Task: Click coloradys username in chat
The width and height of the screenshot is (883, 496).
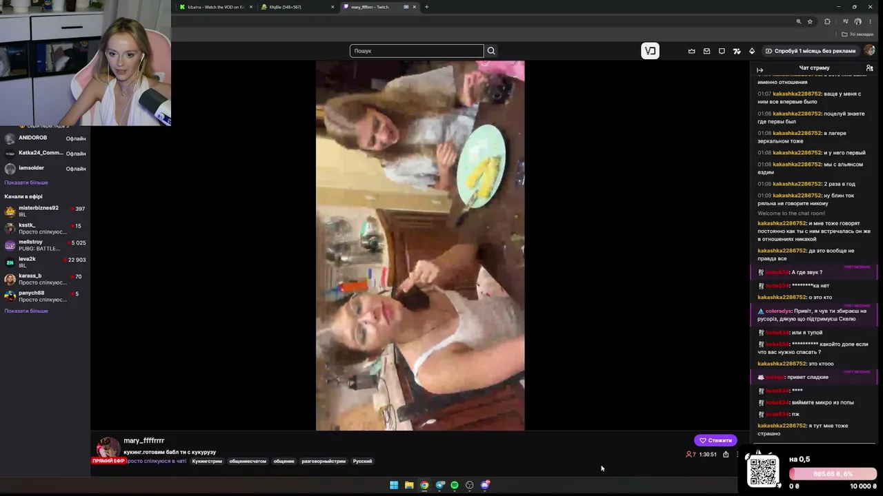Action: click(777, 311)
